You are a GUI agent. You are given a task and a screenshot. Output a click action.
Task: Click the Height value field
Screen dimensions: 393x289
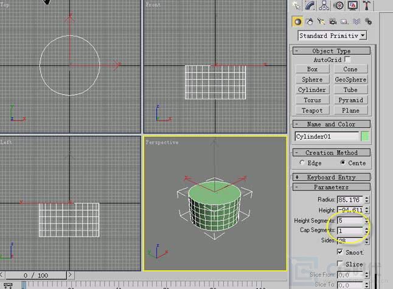coord(350,210)
